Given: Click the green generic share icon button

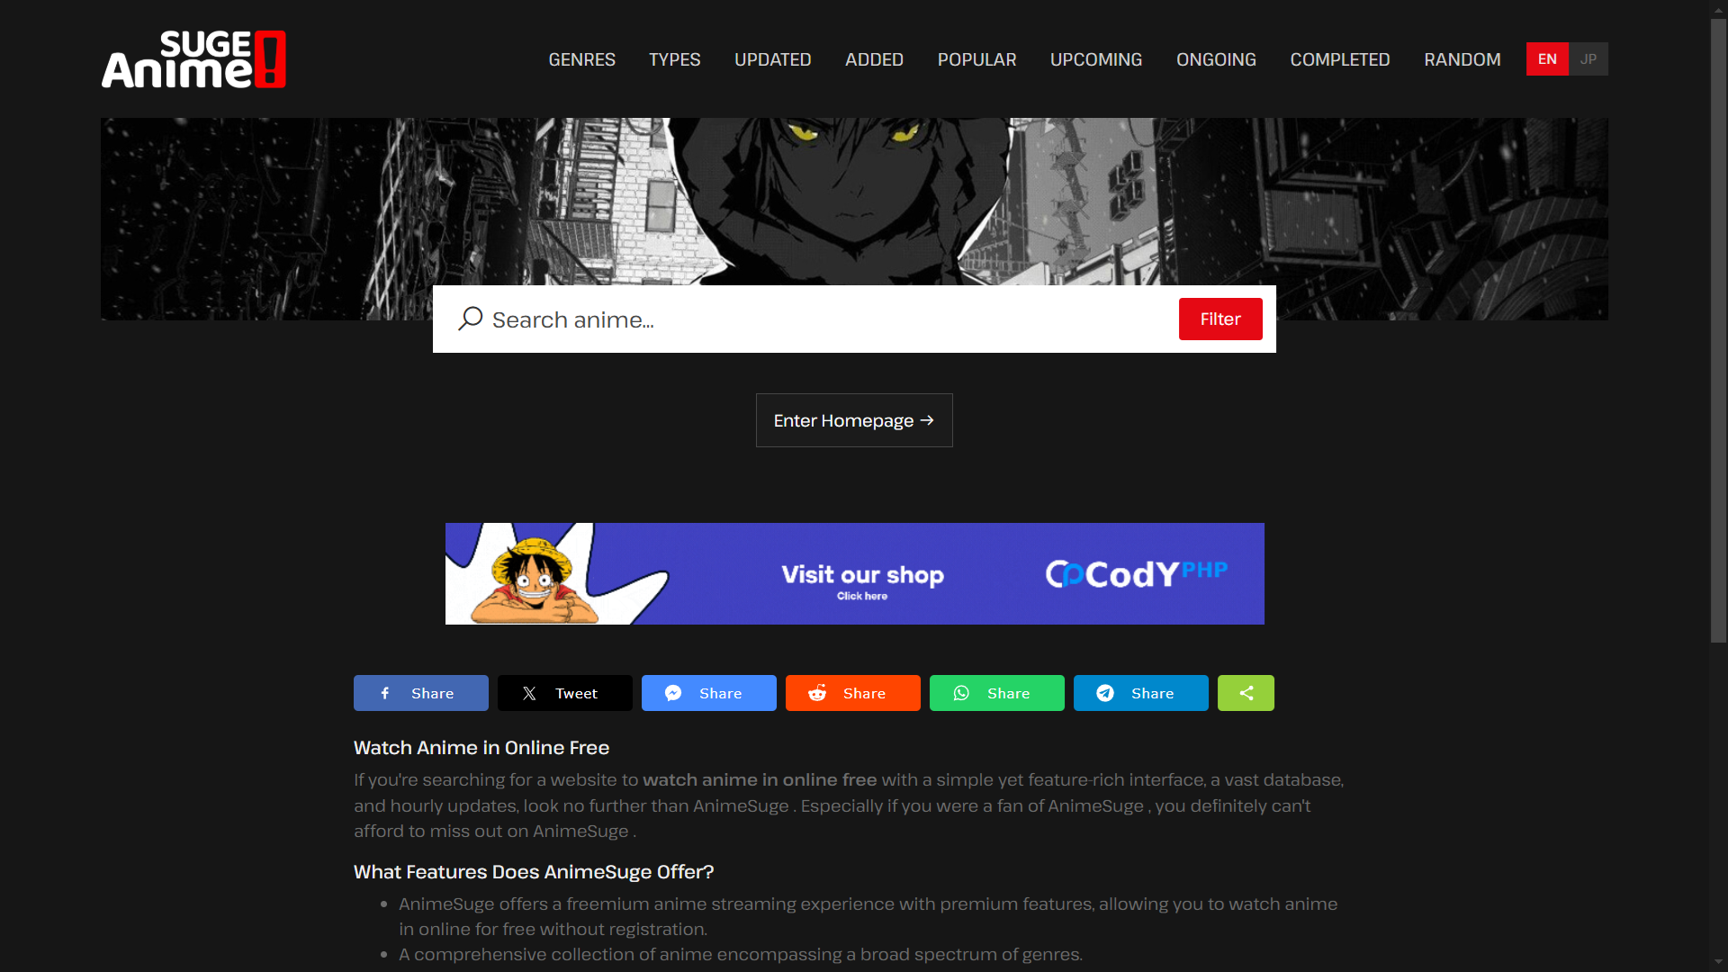Looking at the screenshot, I should pos(1246,693).
